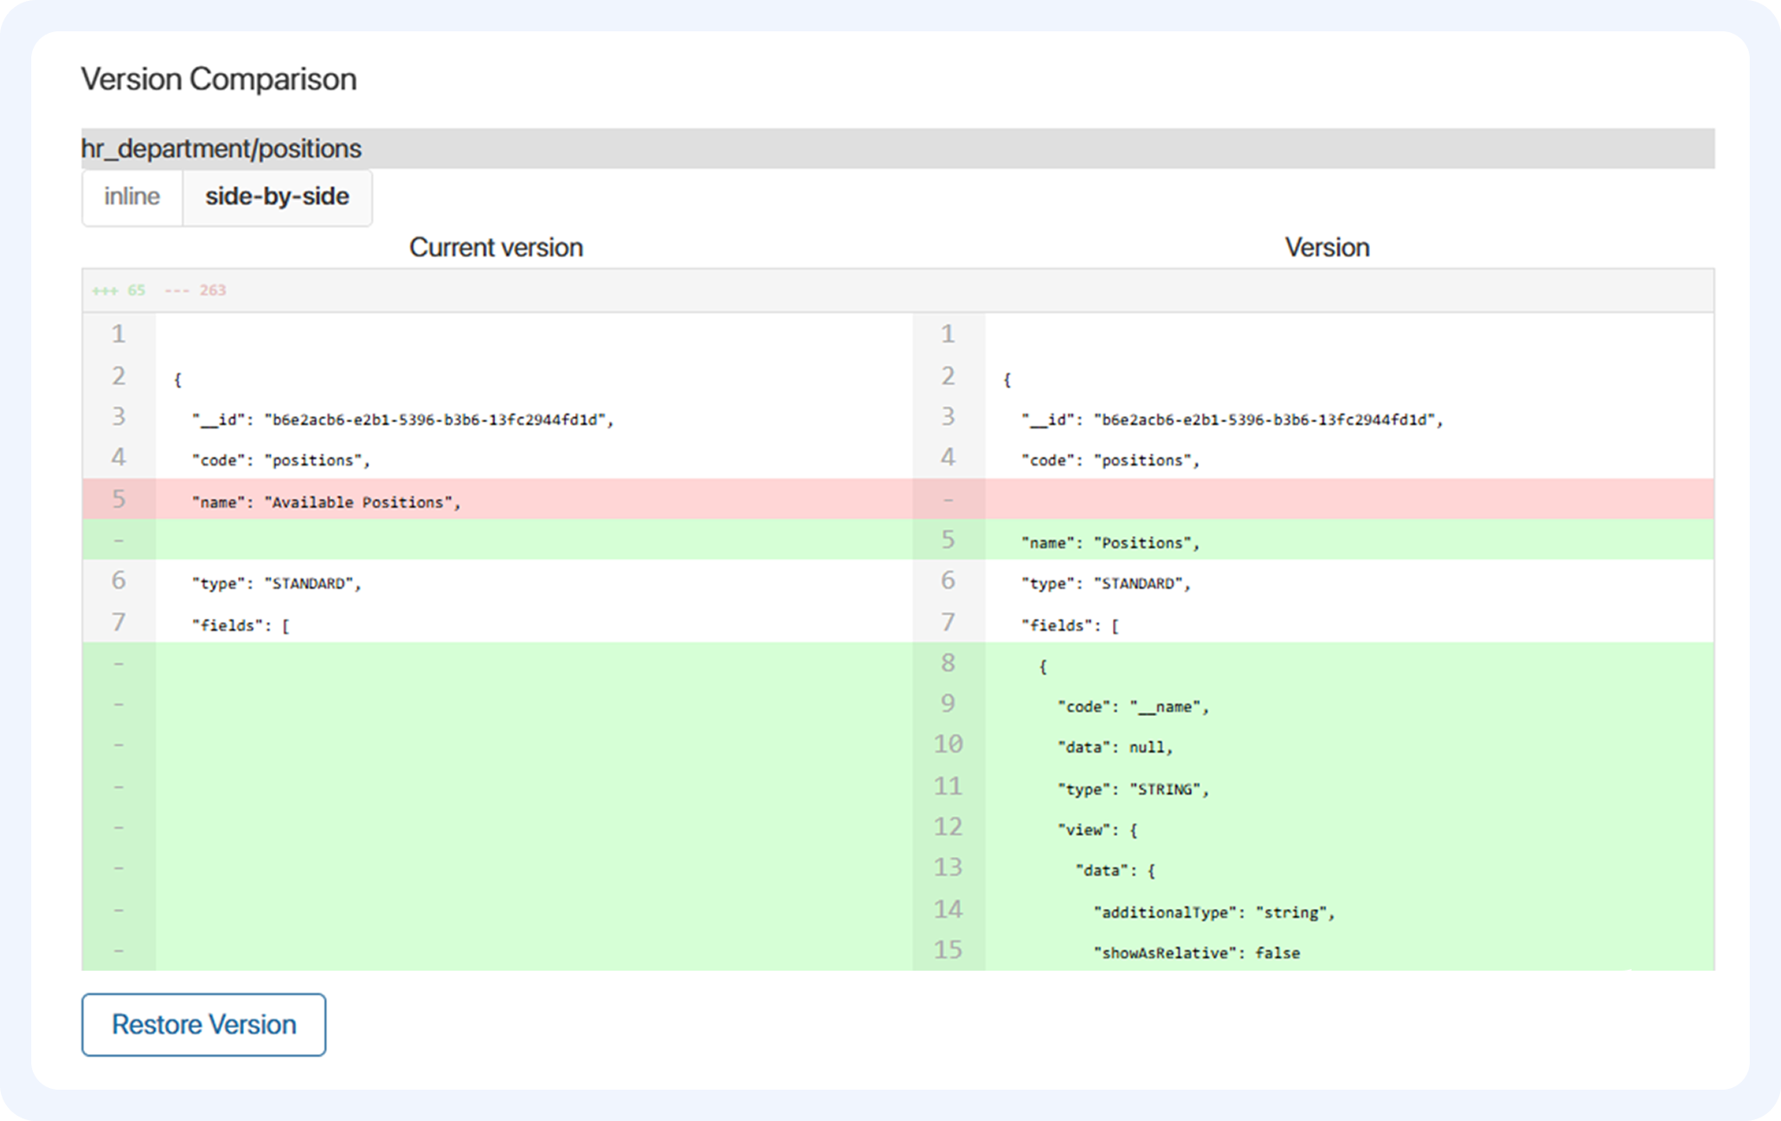
Task: Click the Version Comparison heading
Action: click(219, 79)
